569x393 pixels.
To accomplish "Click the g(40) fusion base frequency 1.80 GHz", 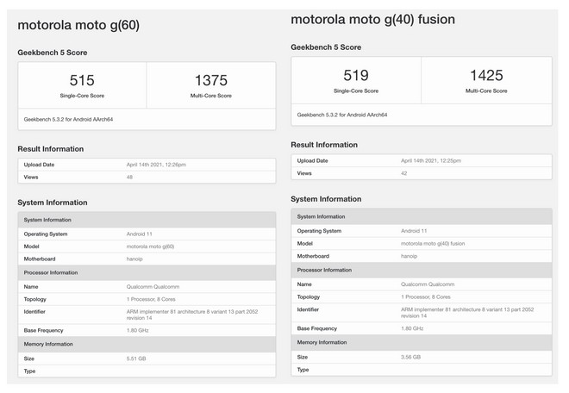I will 412,328.
